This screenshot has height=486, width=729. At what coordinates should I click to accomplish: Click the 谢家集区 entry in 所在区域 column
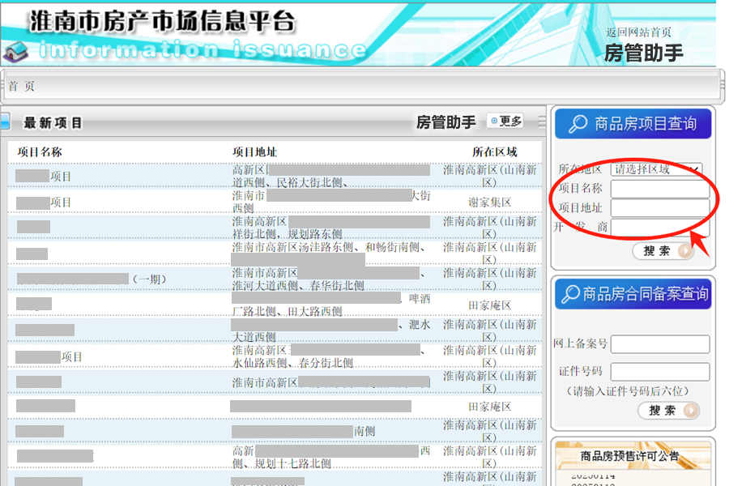click(x=489, y=202)
